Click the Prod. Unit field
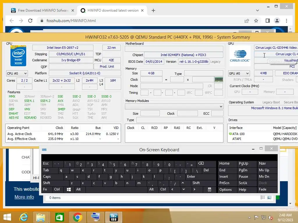 point(107,66)
